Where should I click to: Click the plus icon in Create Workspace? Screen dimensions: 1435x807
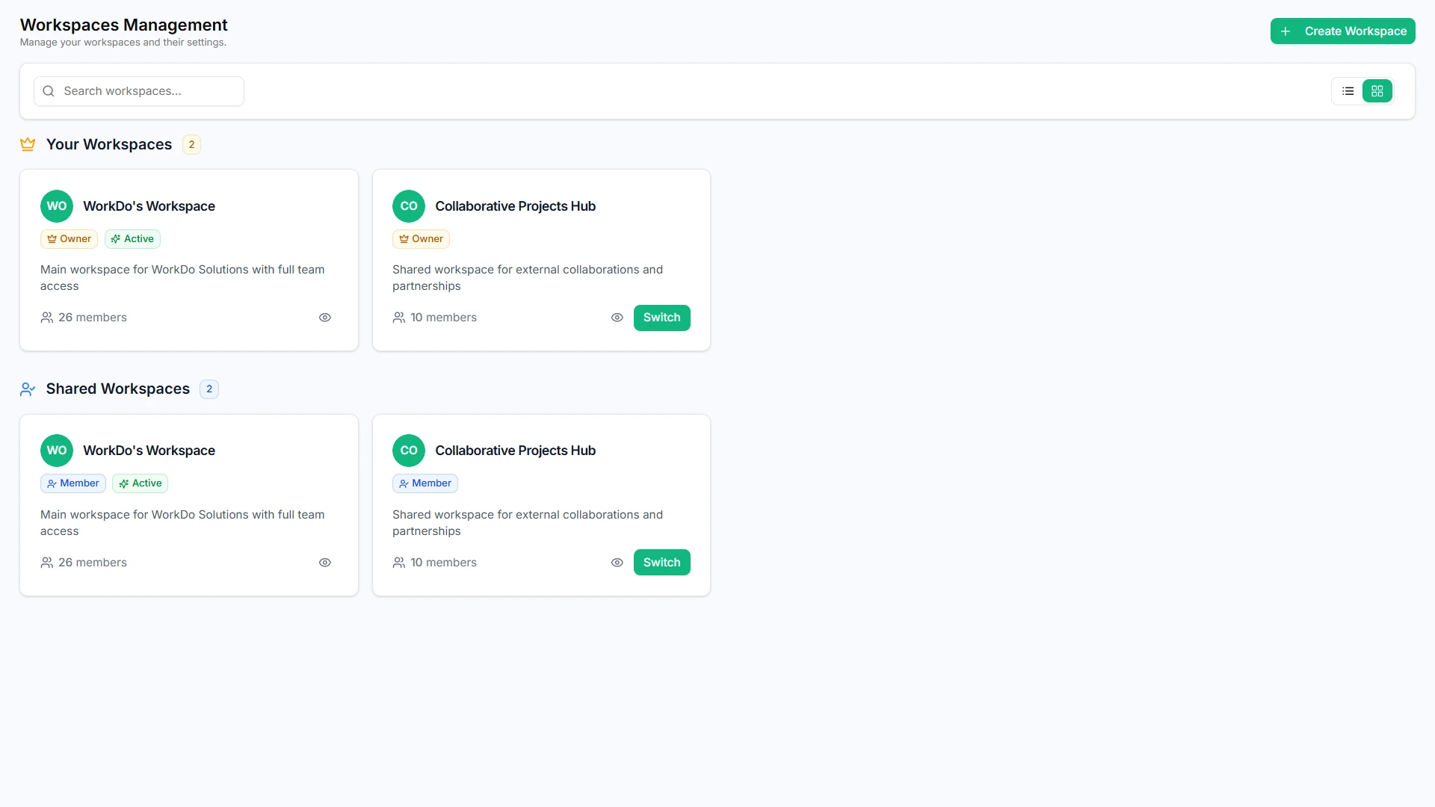click(1286, 31)
